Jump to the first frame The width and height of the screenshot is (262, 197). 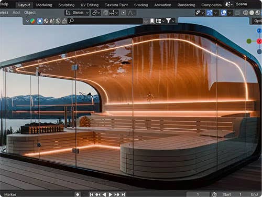[x=91, y=194]
